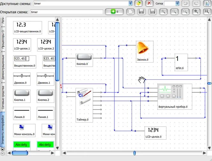This screenshot has height=161, width=212.
Task: Click the undo arrow button
Action: (x=185, y=3)
